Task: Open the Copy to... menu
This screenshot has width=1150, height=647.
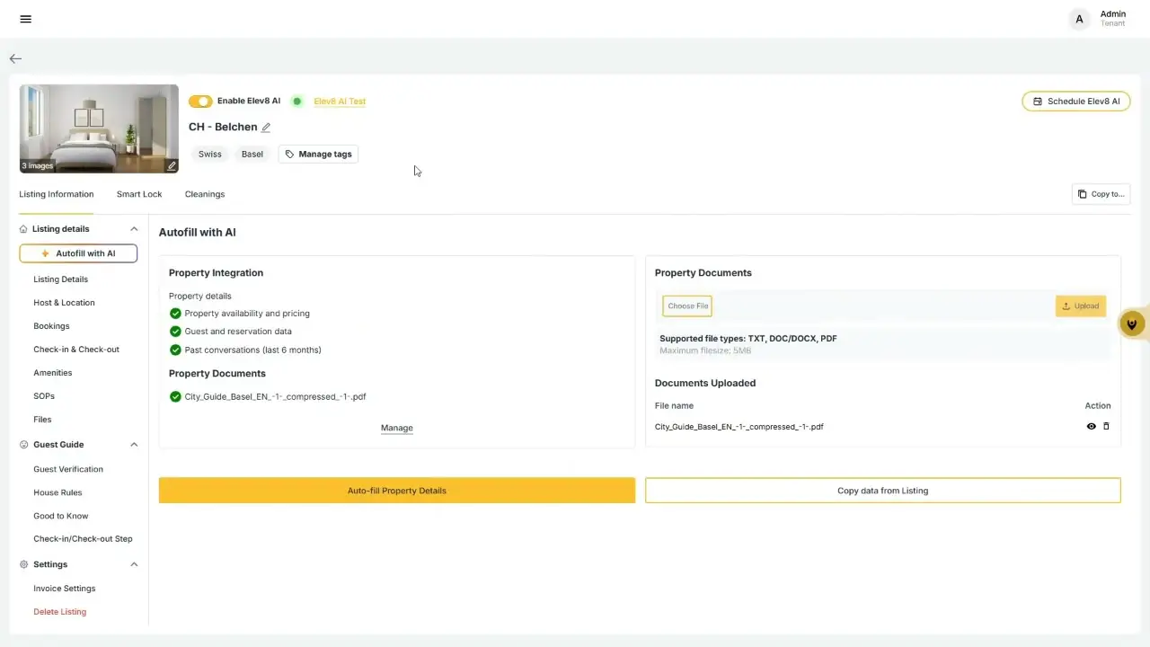Action: (1101, 194)
